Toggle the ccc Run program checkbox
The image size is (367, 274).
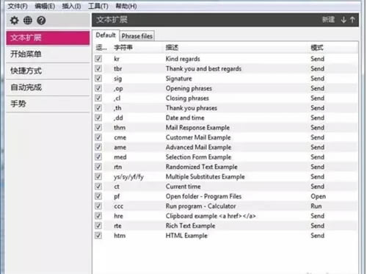coord(98,206)
